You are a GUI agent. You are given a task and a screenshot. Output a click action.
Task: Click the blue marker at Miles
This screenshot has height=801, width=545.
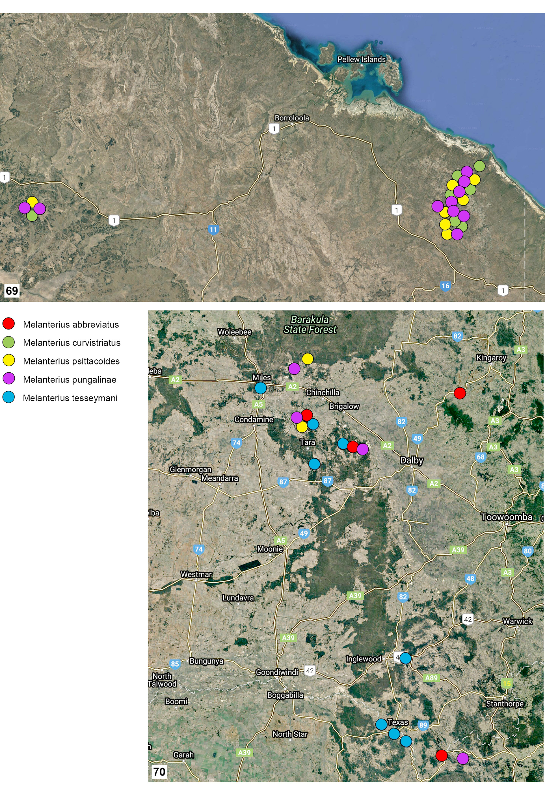tap(261, 388)
